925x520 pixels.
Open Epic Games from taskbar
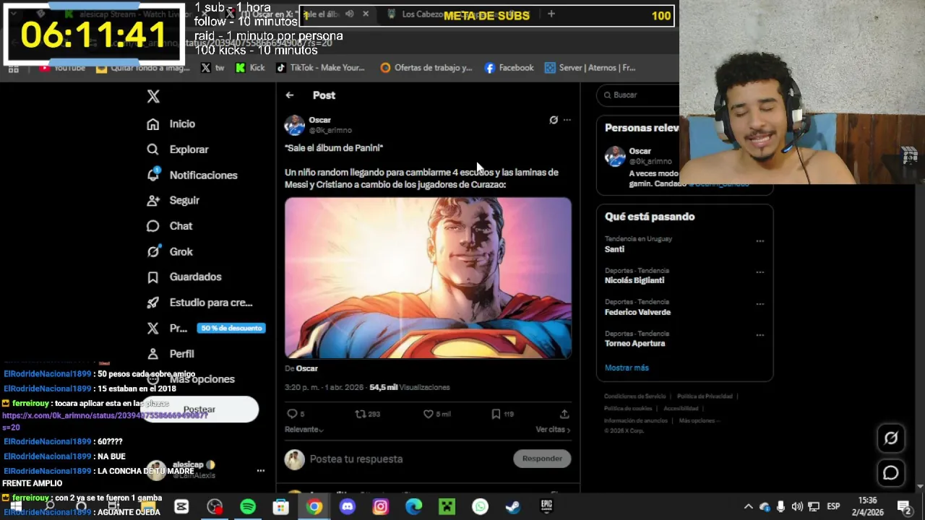point(546,507)
